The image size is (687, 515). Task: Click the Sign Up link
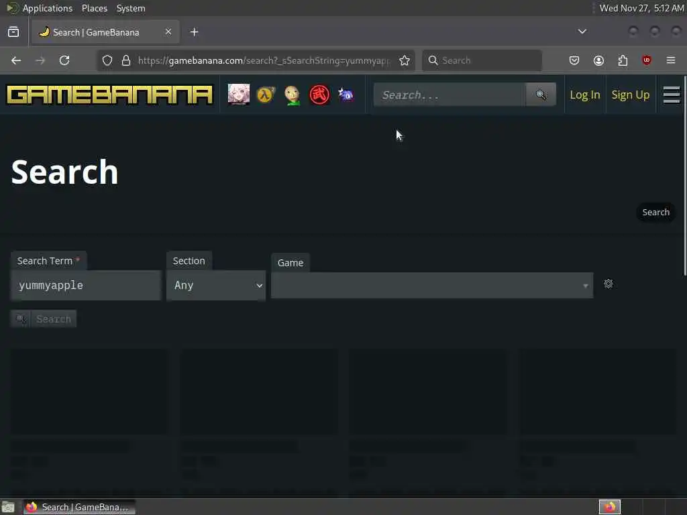[631, 95]
